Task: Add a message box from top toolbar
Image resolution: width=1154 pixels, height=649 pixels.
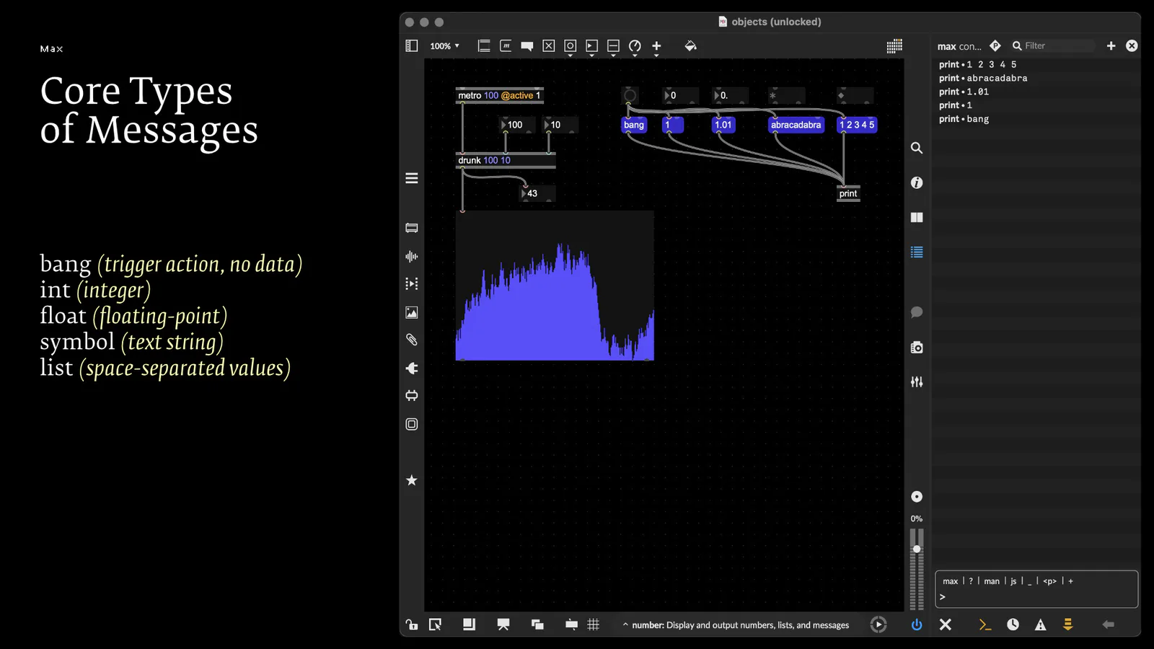Action: pos(506,46)
